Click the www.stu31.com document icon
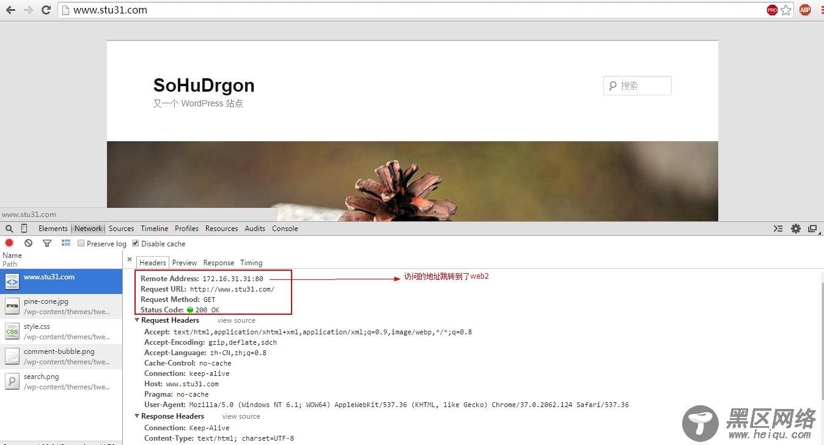Screen dimensions: 824x445 pyautogui.click(x=12, y=281)
